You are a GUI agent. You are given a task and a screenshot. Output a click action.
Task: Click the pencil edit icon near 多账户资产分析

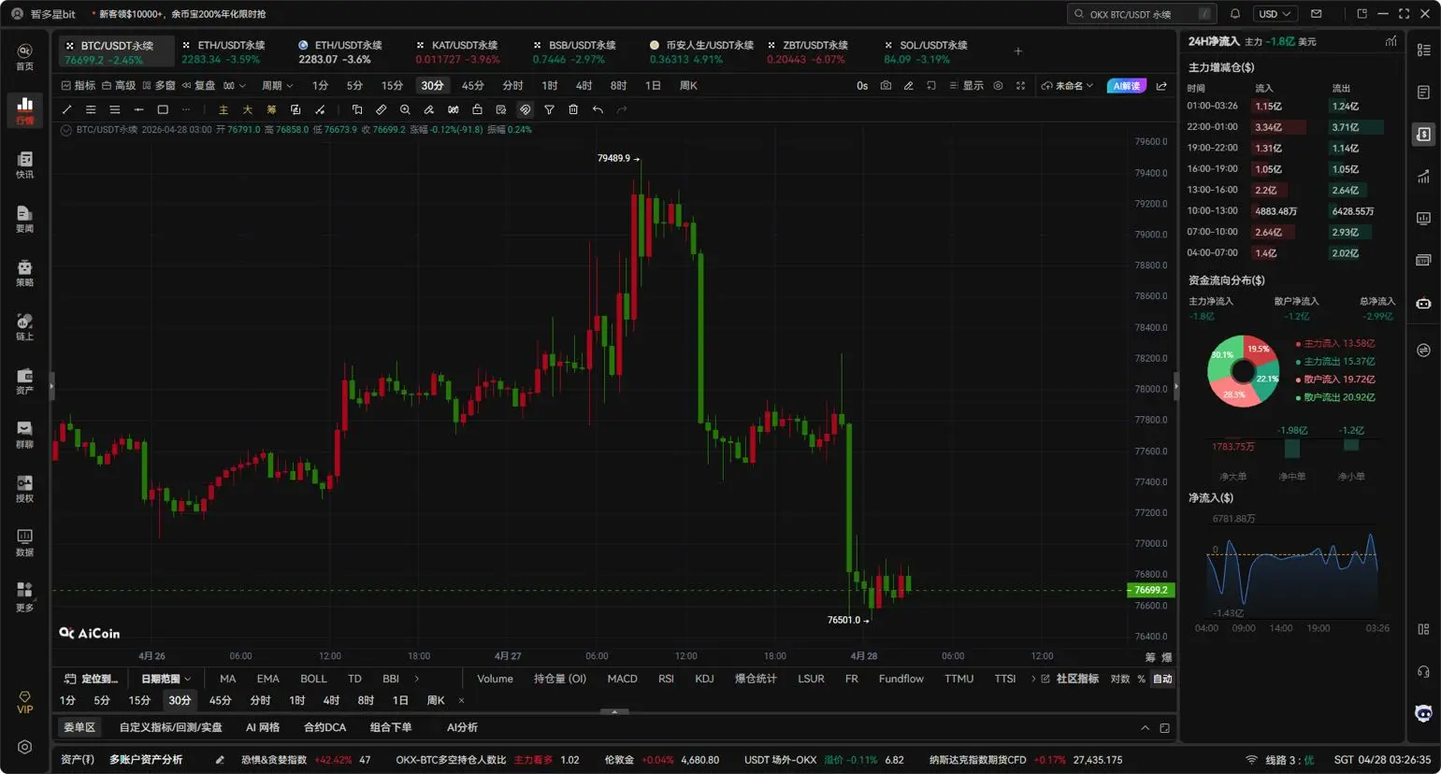pos(220,760)
